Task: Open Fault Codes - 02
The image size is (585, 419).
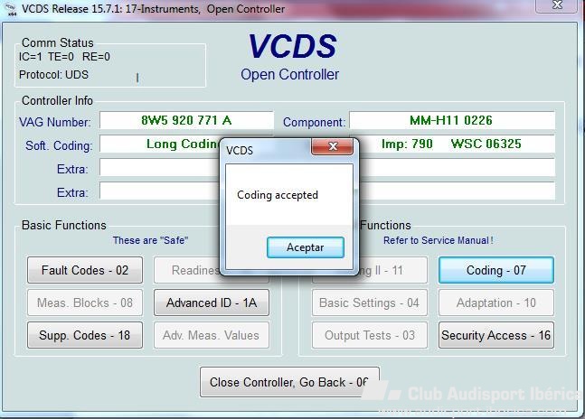Action: coord(85,270)
